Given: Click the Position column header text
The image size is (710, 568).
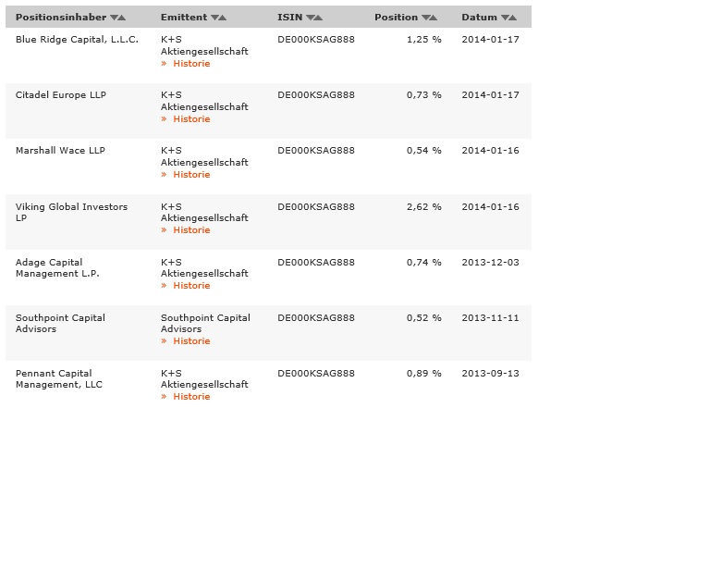Looking at the screenshot, I should [x=397, y=18].
